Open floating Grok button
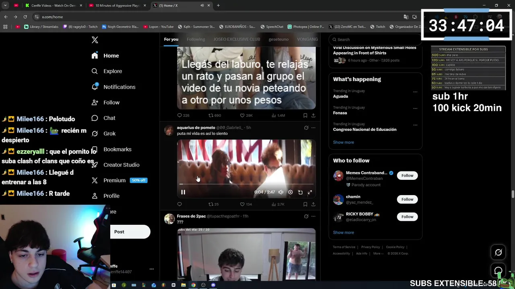 click(499, 252)
